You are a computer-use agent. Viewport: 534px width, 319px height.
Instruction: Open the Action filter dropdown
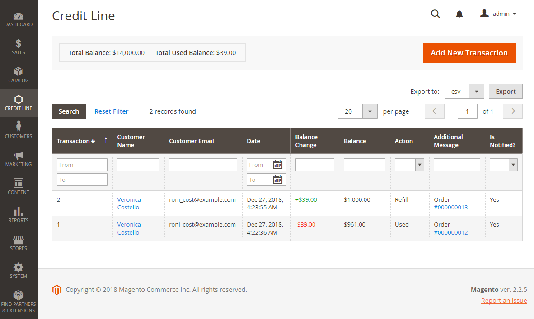(420, 165)
